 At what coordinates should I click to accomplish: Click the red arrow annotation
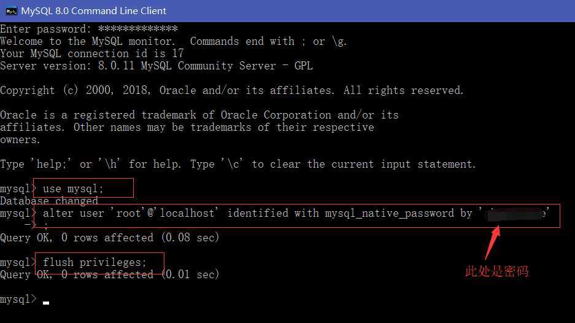coord(493,243)
